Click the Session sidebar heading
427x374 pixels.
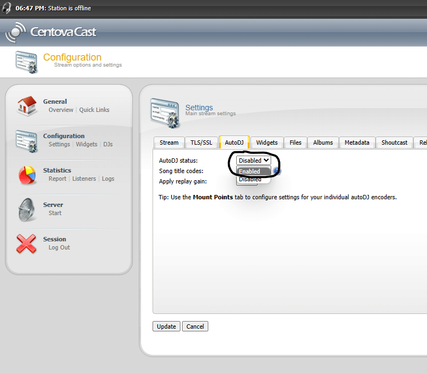coord(55,239)
